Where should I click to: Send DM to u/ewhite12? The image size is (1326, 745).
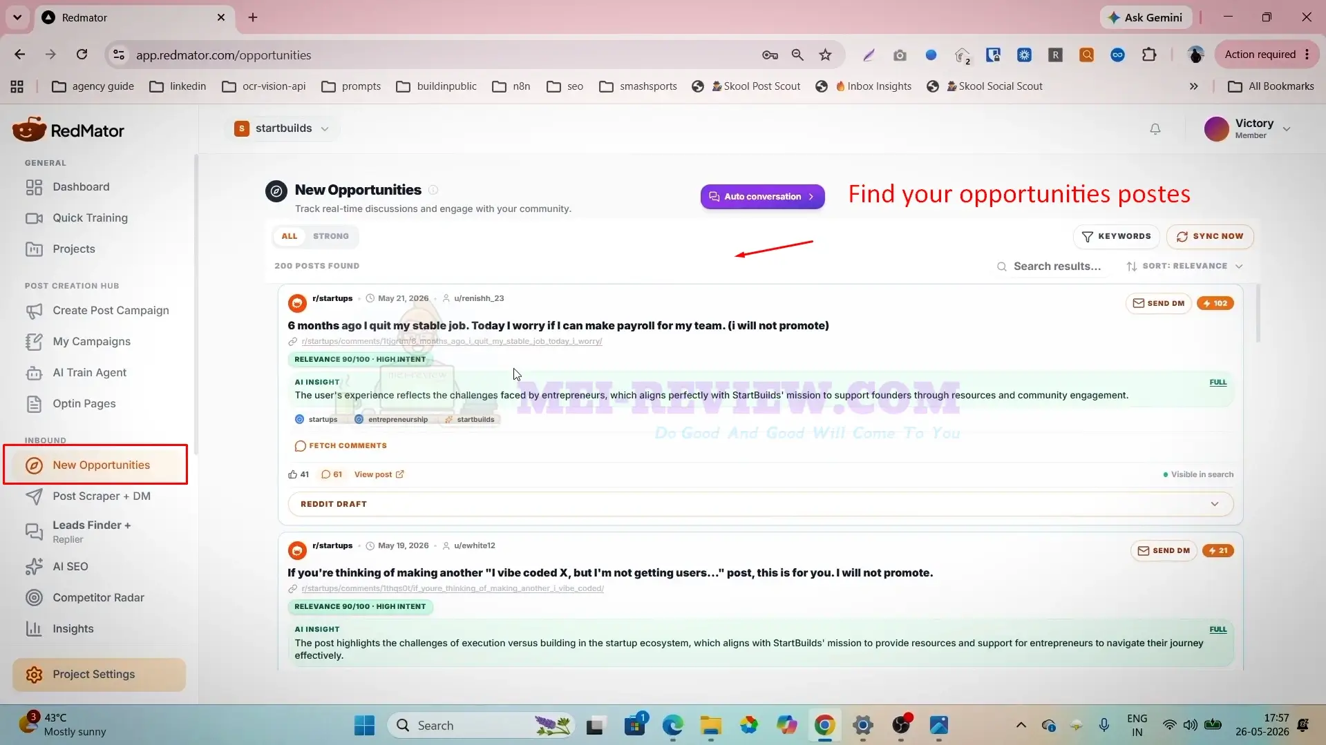(1164, 550)
